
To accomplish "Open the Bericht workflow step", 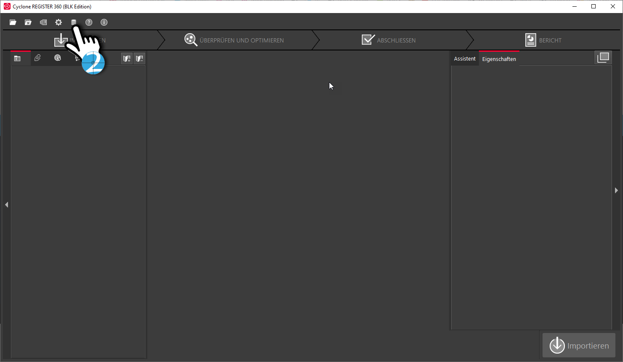I will [x=543, y=40].
